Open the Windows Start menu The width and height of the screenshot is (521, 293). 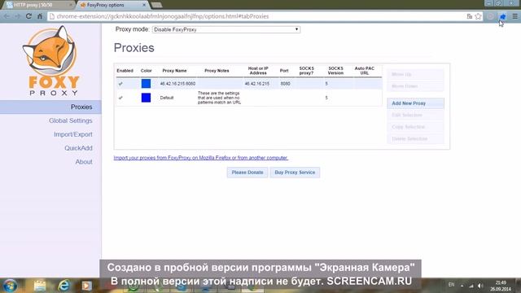coord(10,286)
